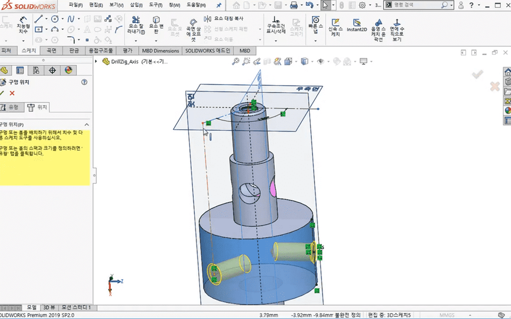Screen dimensions: 511x319
Task: Open the 삽입(I) menu
Action: pos(136,5)
